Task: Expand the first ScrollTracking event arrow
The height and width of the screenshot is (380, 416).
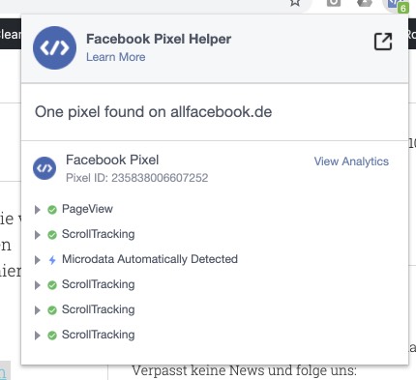Action: pyautogui.click(x=38, y=235)
